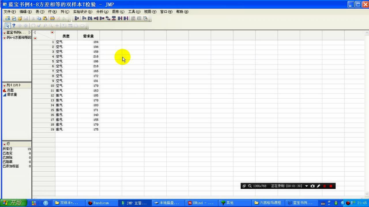Select the 需求量 column in the columns panel
Screen dimensions: 369x207
pyautogui.click(x=12, y=94)
